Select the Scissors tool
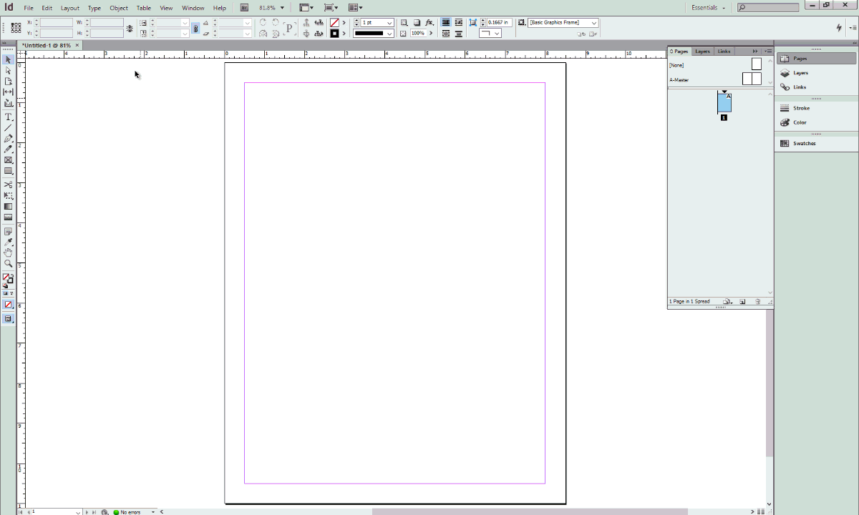 tap(8, 185)
